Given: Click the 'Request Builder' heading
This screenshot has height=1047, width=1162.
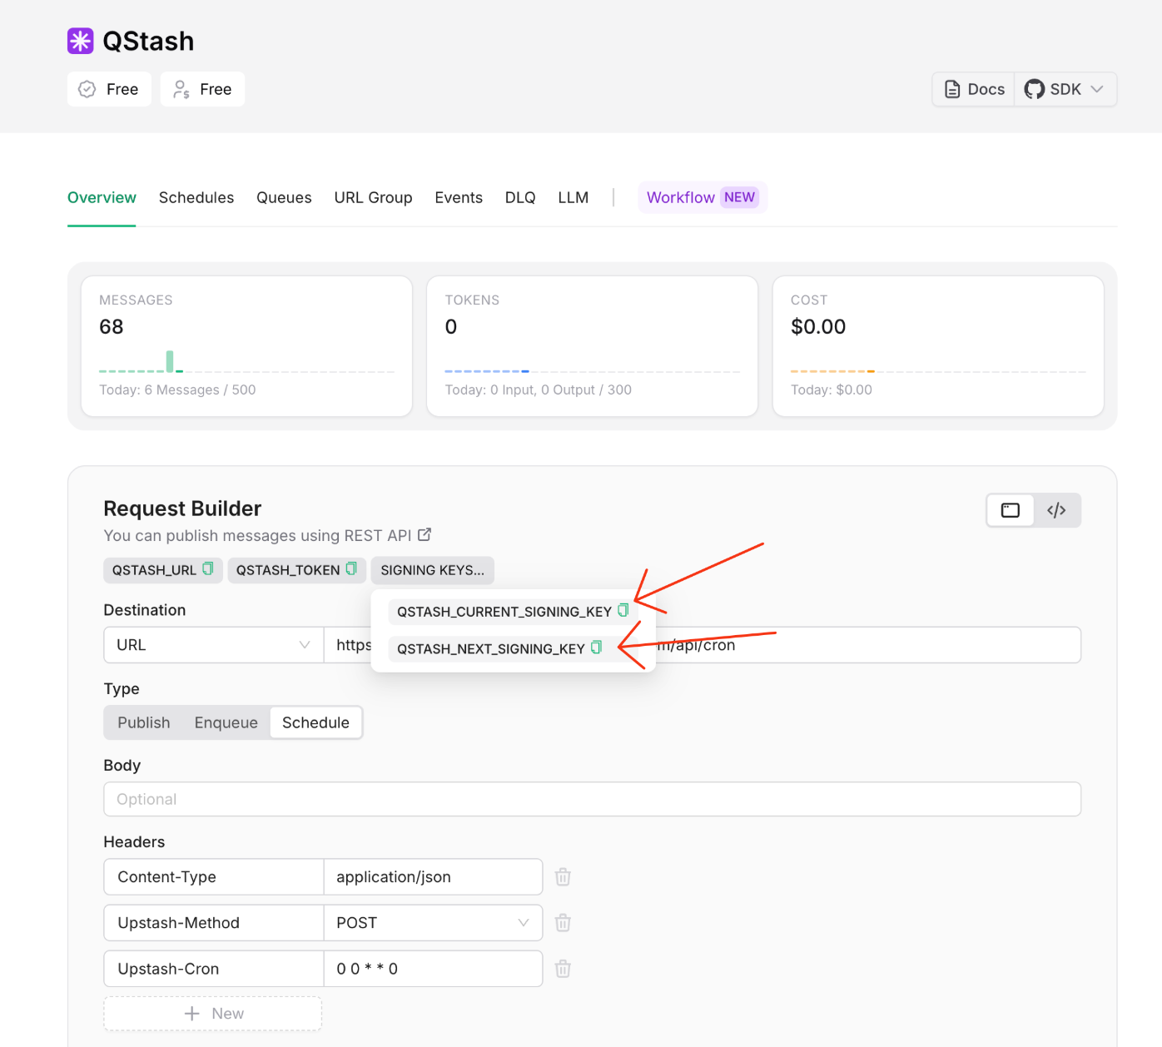Looking at the screenshot, I should point(182,509).
